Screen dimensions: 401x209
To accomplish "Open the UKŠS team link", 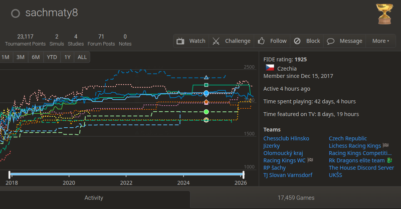I will (x=335, y=175).
